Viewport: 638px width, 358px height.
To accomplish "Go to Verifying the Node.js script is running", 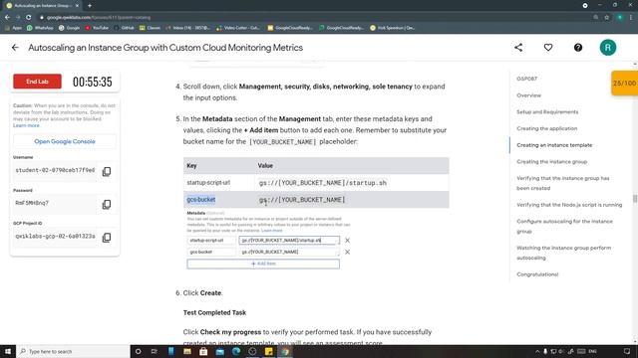I will [x=569, y=205].
